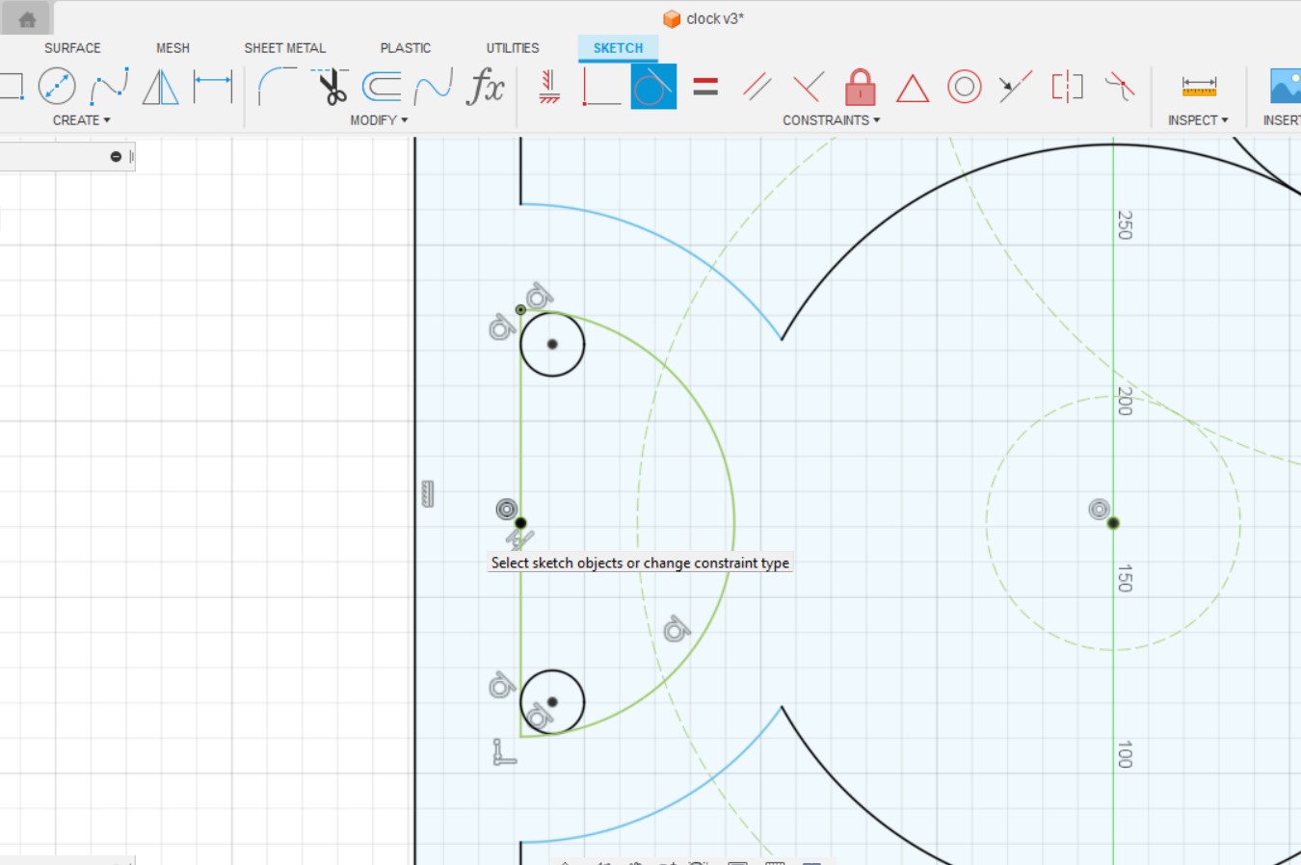Select the Sketch Dimension tool

(x=212, y=86)
